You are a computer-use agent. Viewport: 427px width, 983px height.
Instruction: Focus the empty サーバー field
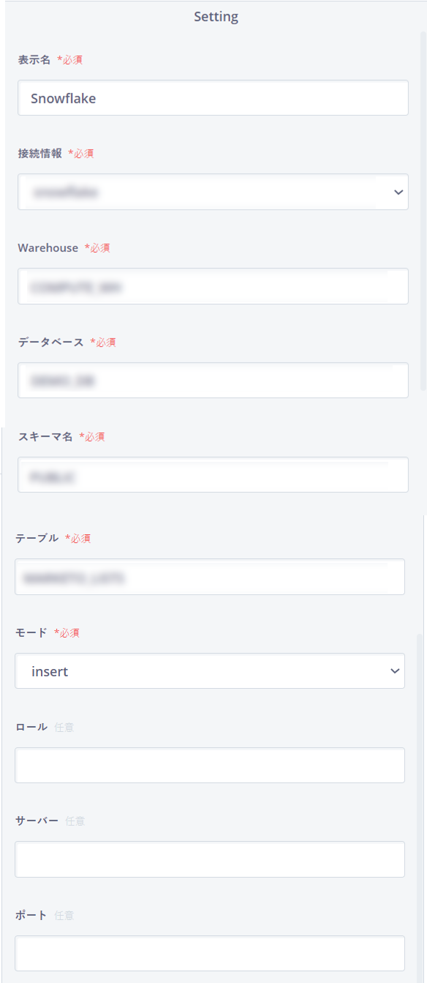point(210,859)
